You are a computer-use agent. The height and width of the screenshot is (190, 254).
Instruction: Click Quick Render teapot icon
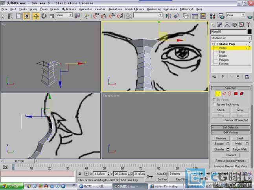click(x=250, y=16)
